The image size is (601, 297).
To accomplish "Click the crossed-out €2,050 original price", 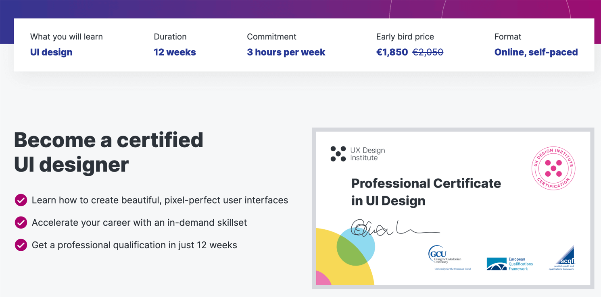I will [x=428, y=52].
